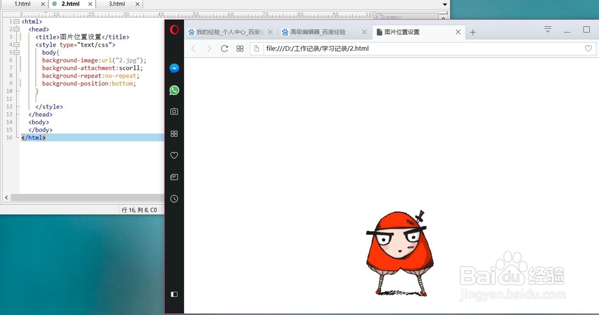
Task: Open Messenger in Opera sidebar
Action: [x=174, y=68]
